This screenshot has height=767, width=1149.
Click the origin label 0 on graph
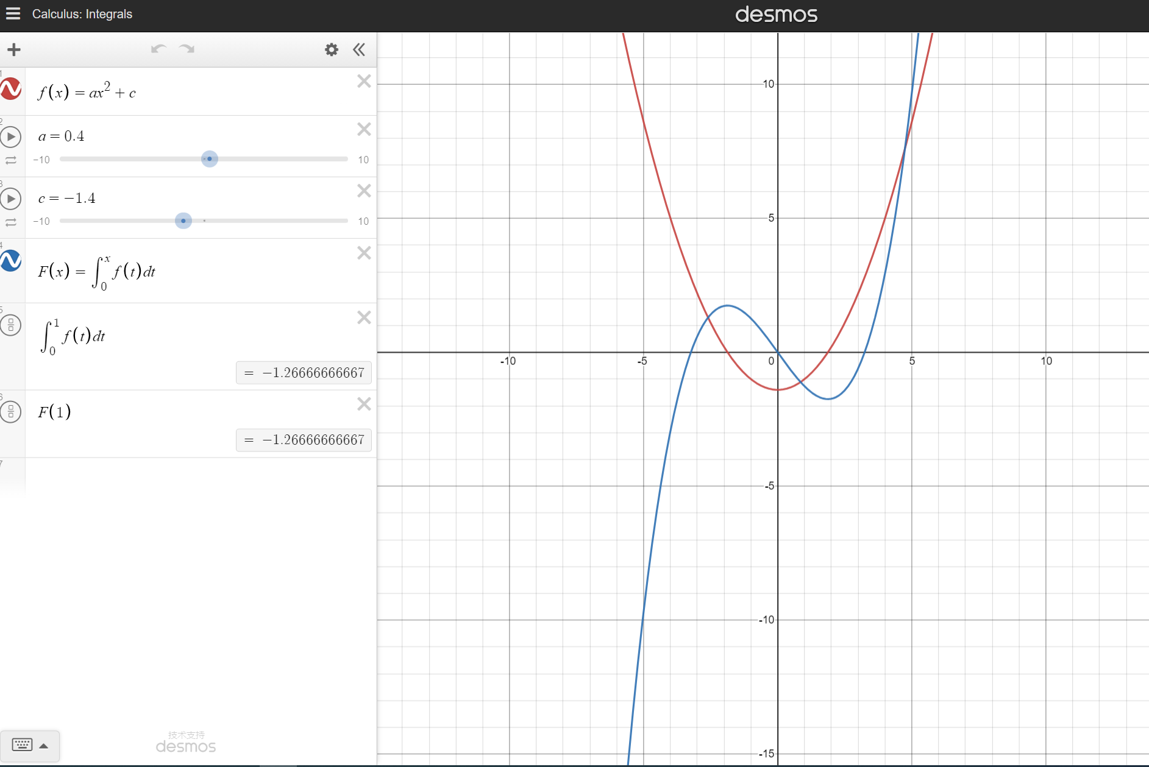pos(771,361)
